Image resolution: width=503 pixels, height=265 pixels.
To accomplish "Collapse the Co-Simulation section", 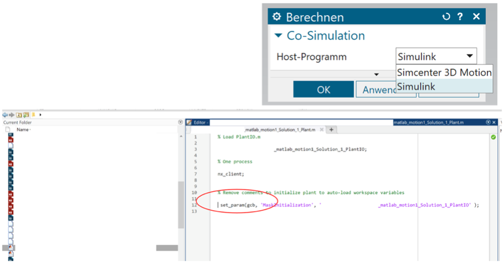I will (278, 36).
